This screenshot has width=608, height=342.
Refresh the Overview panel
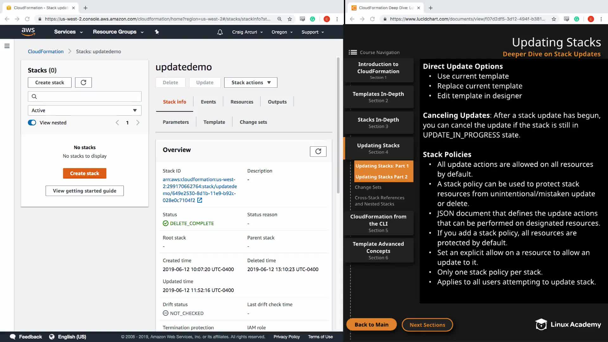pyautogui.click(x=318, y=151)
